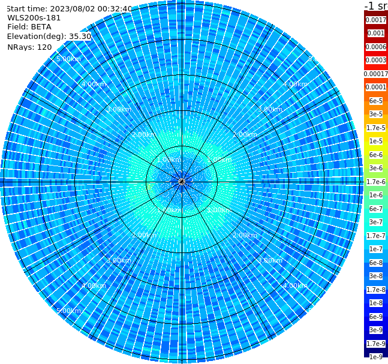Select the 4.00km range label in southeast quadrant
Screen dimensions: 388x364
[x=295, y=286]
